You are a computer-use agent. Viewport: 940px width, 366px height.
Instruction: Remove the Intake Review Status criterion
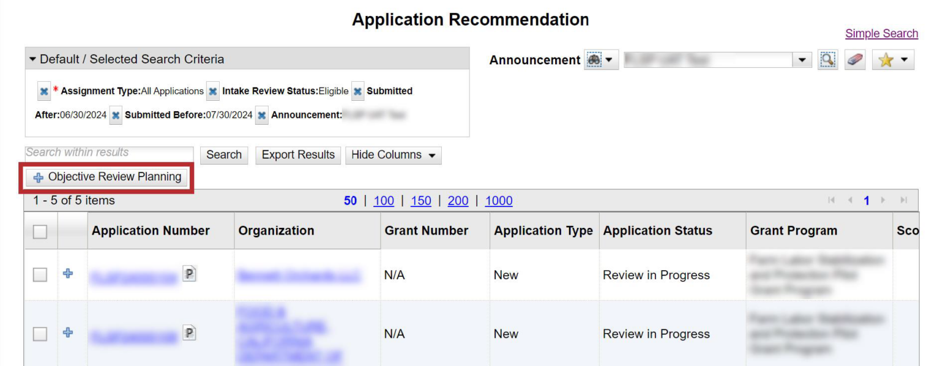point(212,92)
